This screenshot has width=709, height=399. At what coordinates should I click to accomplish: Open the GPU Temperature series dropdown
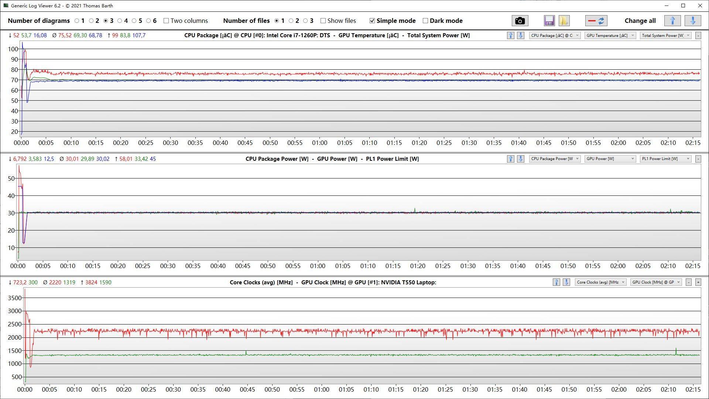click(610, 35)
